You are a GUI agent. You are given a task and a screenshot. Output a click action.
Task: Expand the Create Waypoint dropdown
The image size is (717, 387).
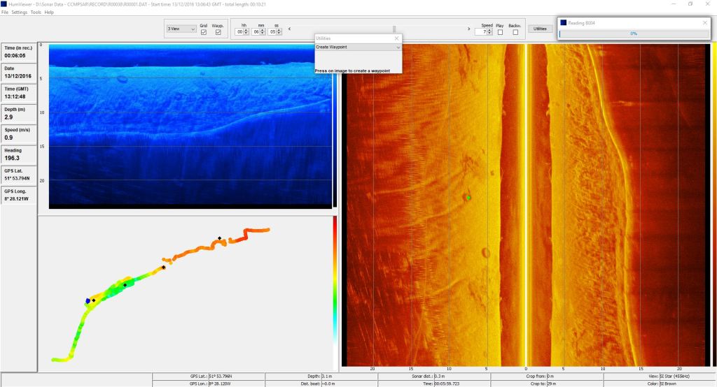tap(398, 47)
